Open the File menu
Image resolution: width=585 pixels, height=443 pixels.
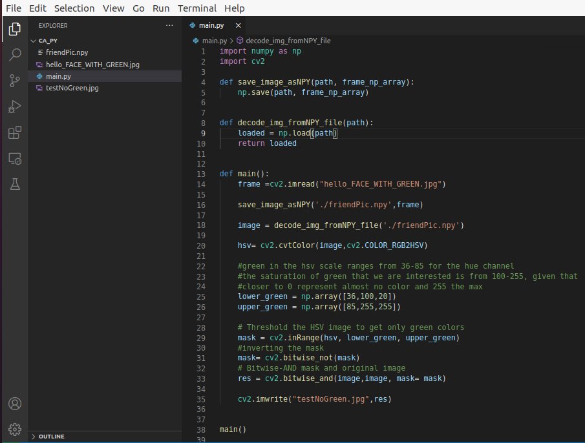[14, 8]
